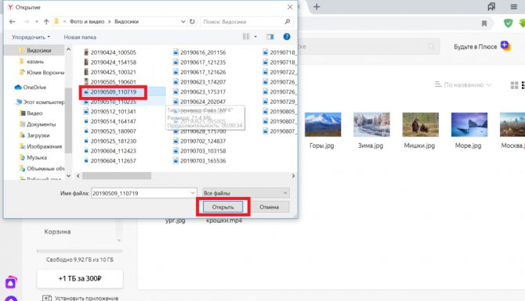
Task: Click the browser new tab plus icon
Action: pyautogui.click(x=317, y=7)
